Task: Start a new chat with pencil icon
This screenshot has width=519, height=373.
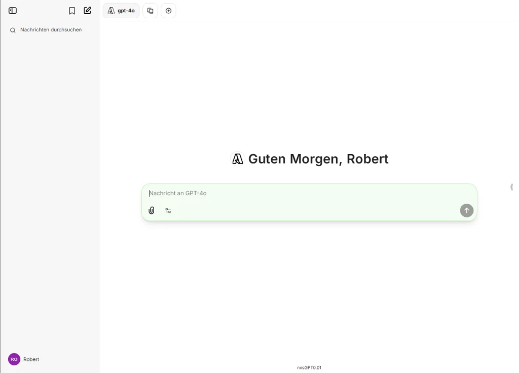Action: tap(87, 11)
